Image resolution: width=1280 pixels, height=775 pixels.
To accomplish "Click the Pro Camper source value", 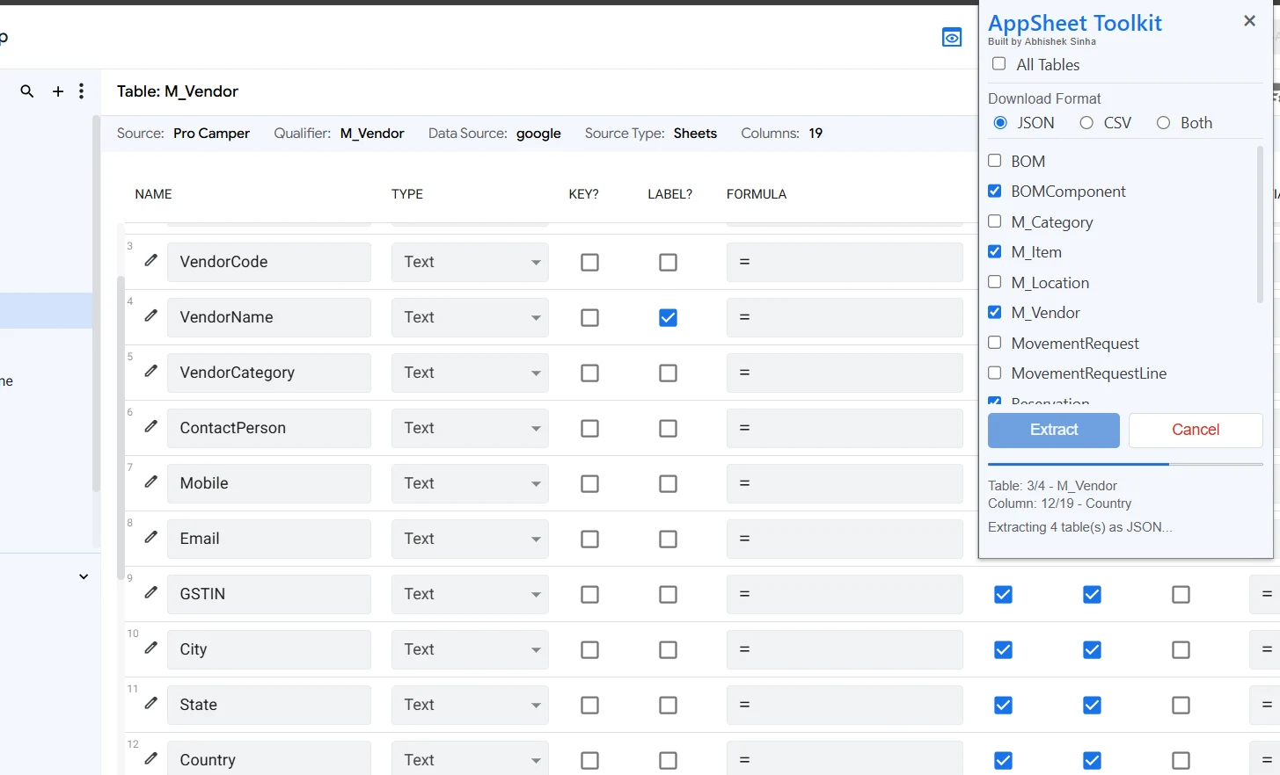I will click(x=211, y=134).
